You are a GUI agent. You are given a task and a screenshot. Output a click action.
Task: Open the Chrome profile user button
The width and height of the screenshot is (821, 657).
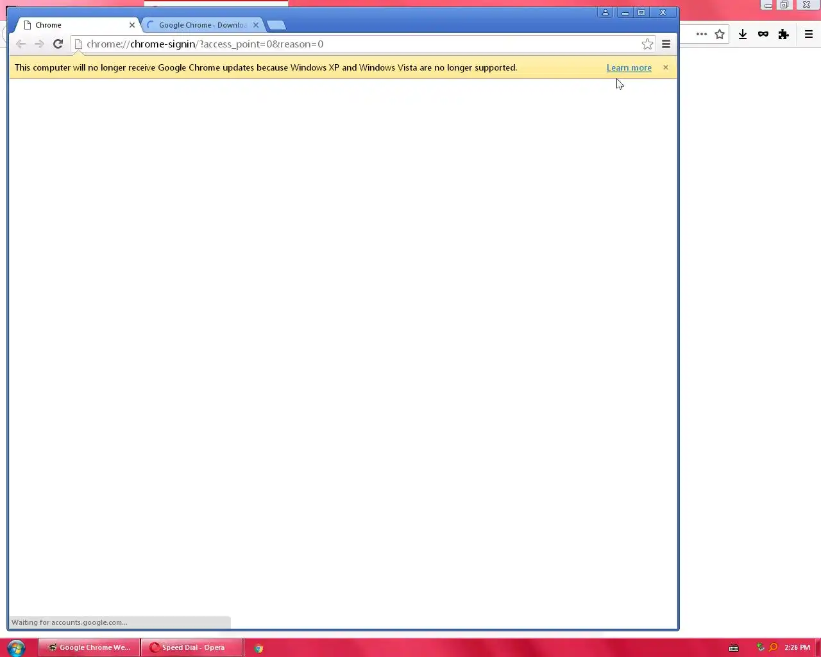[x=605, y=12]
